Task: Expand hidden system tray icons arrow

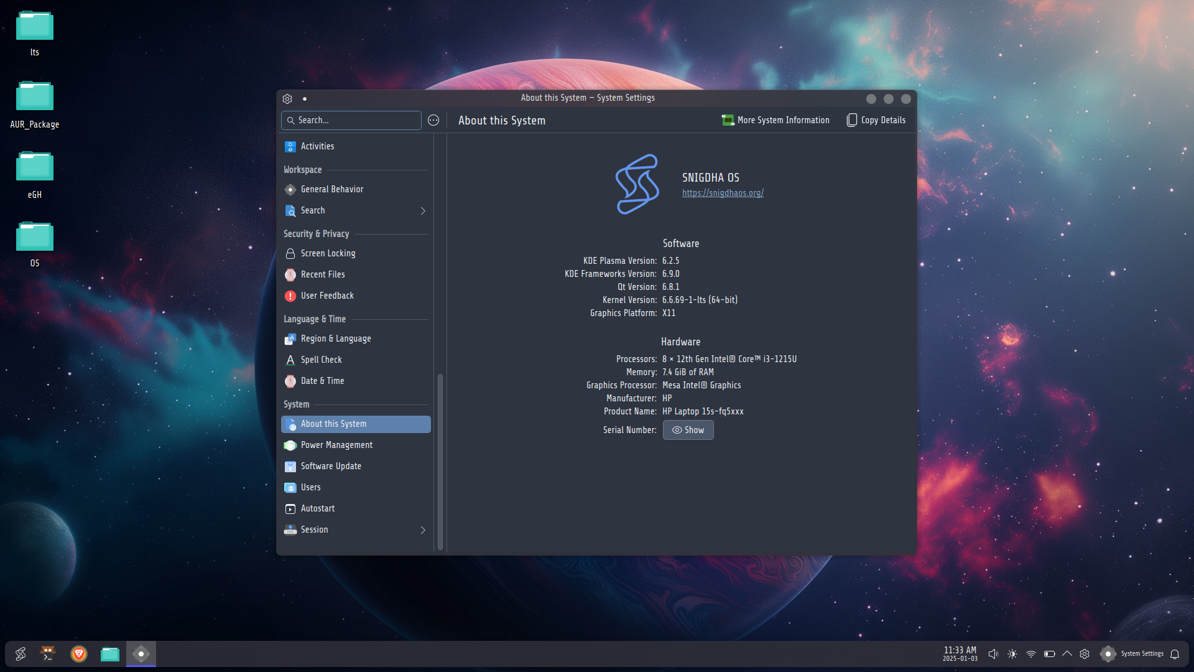Action: pos(1067,653)
